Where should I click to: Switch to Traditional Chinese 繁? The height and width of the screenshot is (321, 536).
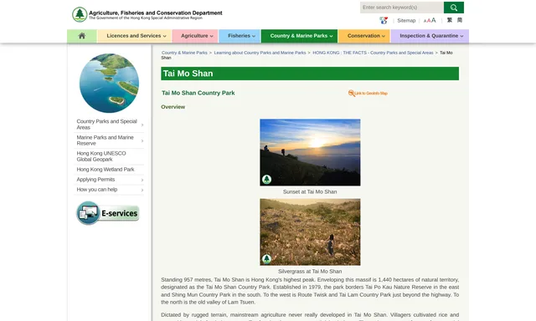click(450, 20)
